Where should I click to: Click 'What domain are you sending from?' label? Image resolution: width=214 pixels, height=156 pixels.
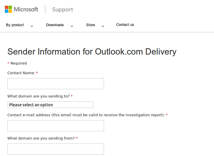click(41, 138)
